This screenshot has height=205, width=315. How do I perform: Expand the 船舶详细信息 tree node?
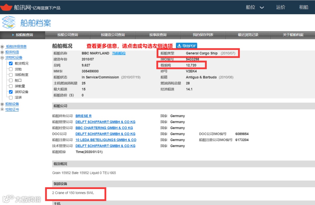pos(2,47)
